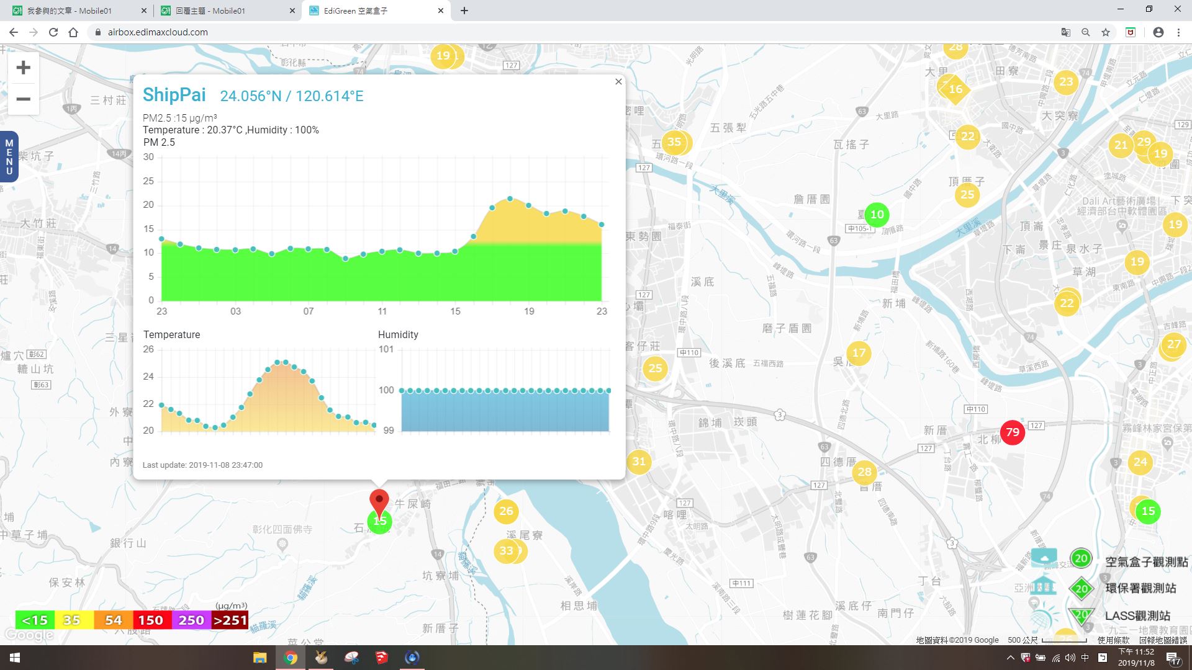
Task: Bookmark this page with star icon
Action: 1106,32
